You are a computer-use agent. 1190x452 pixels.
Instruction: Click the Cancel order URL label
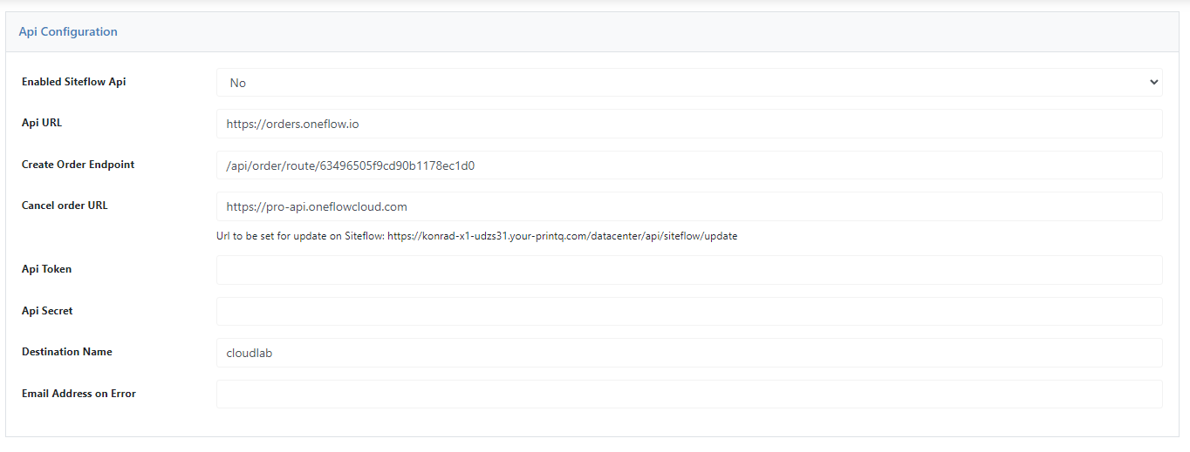65,206
